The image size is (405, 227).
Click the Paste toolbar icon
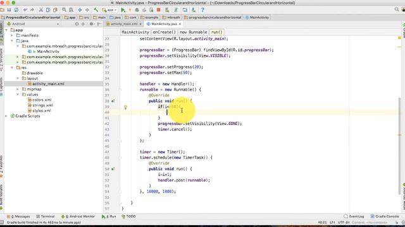click(x=55, y=10)
